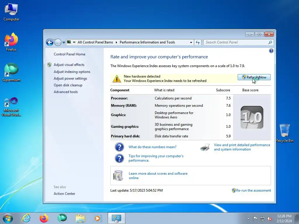
Task: Click the software box icon beside Learn more
Action: point(118,175)
